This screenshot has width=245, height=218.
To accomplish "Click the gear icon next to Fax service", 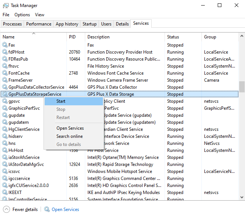I will click(x=5, y=45).
